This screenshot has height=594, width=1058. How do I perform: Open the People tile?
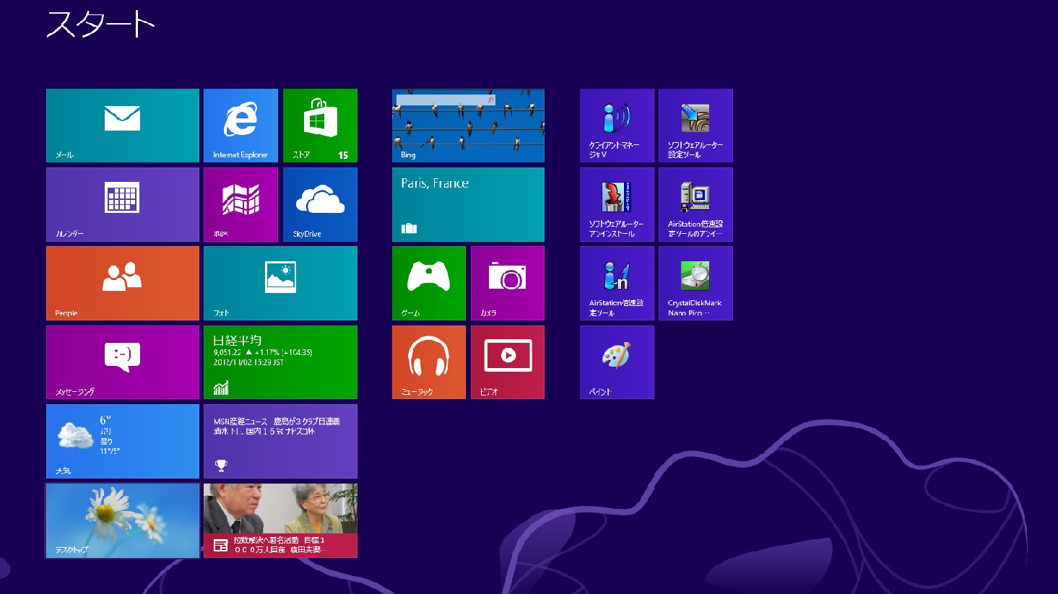coord(122,283)
